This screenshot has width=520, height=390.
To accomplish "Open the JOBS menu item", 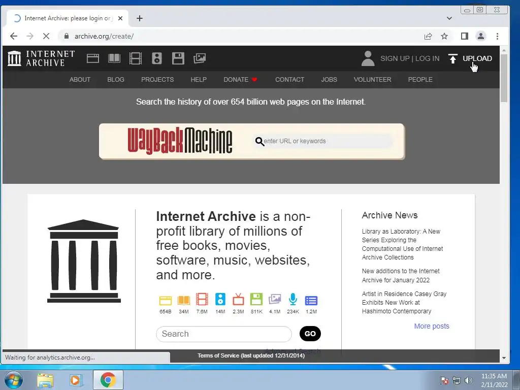I will click(329, 80).
